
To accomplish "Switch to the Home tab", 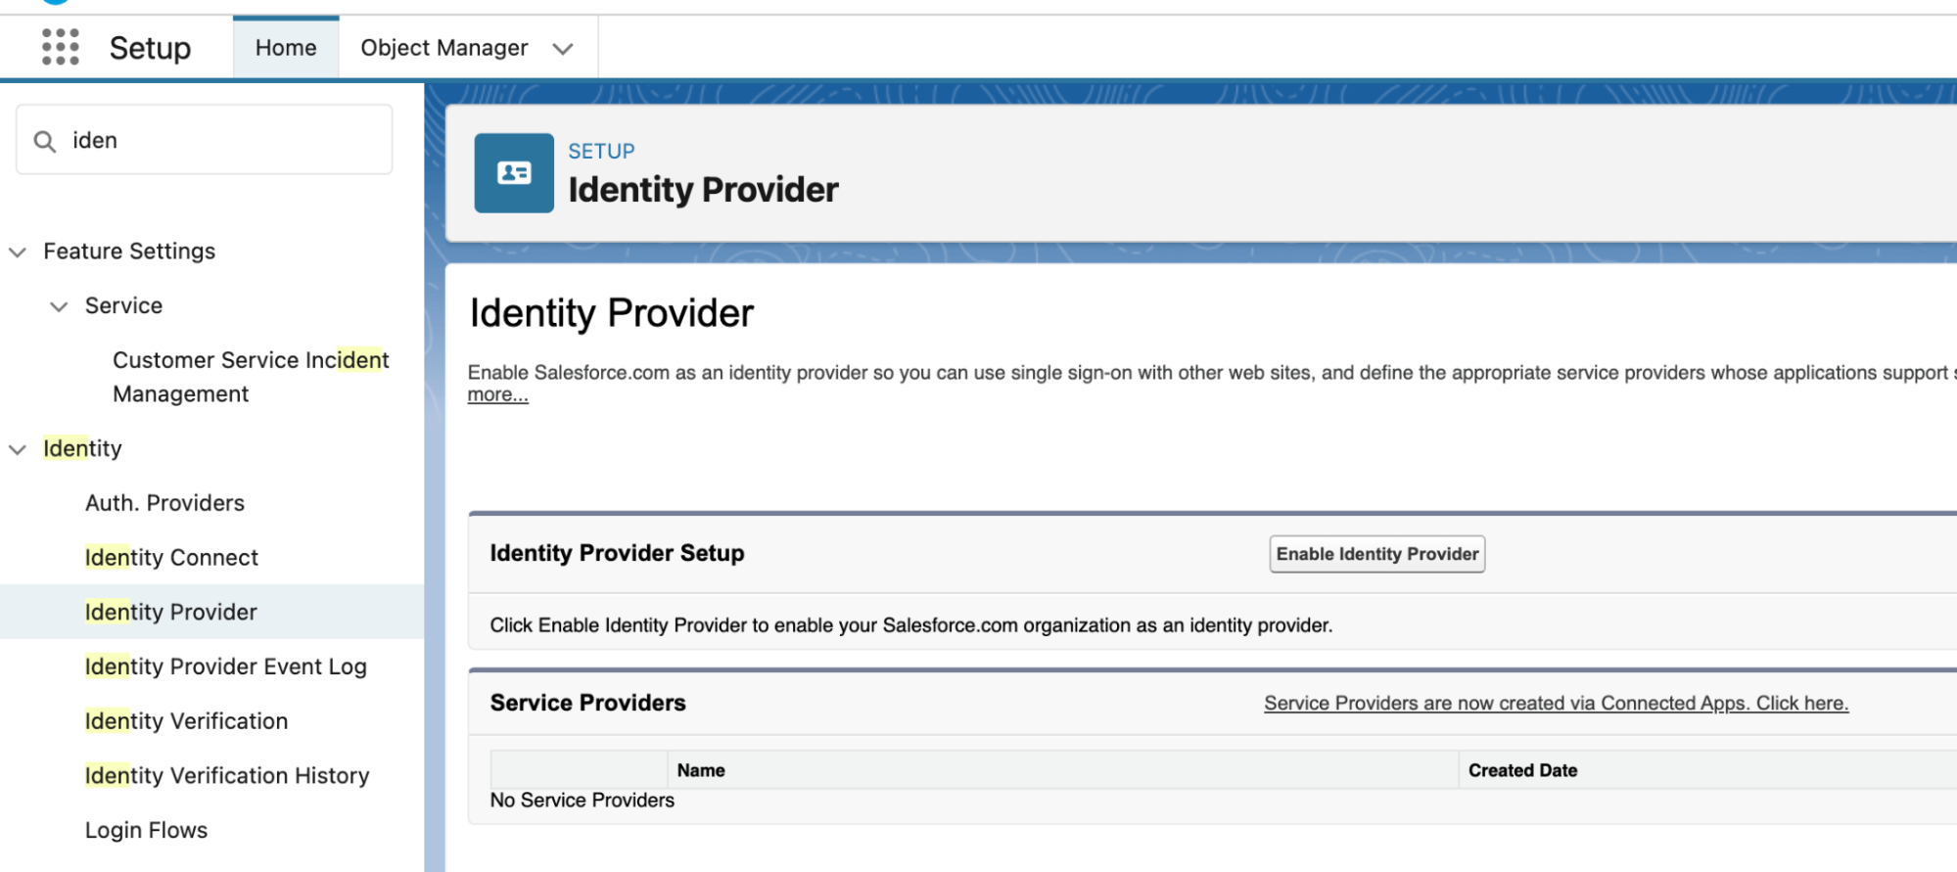I will tap(284, 47).
